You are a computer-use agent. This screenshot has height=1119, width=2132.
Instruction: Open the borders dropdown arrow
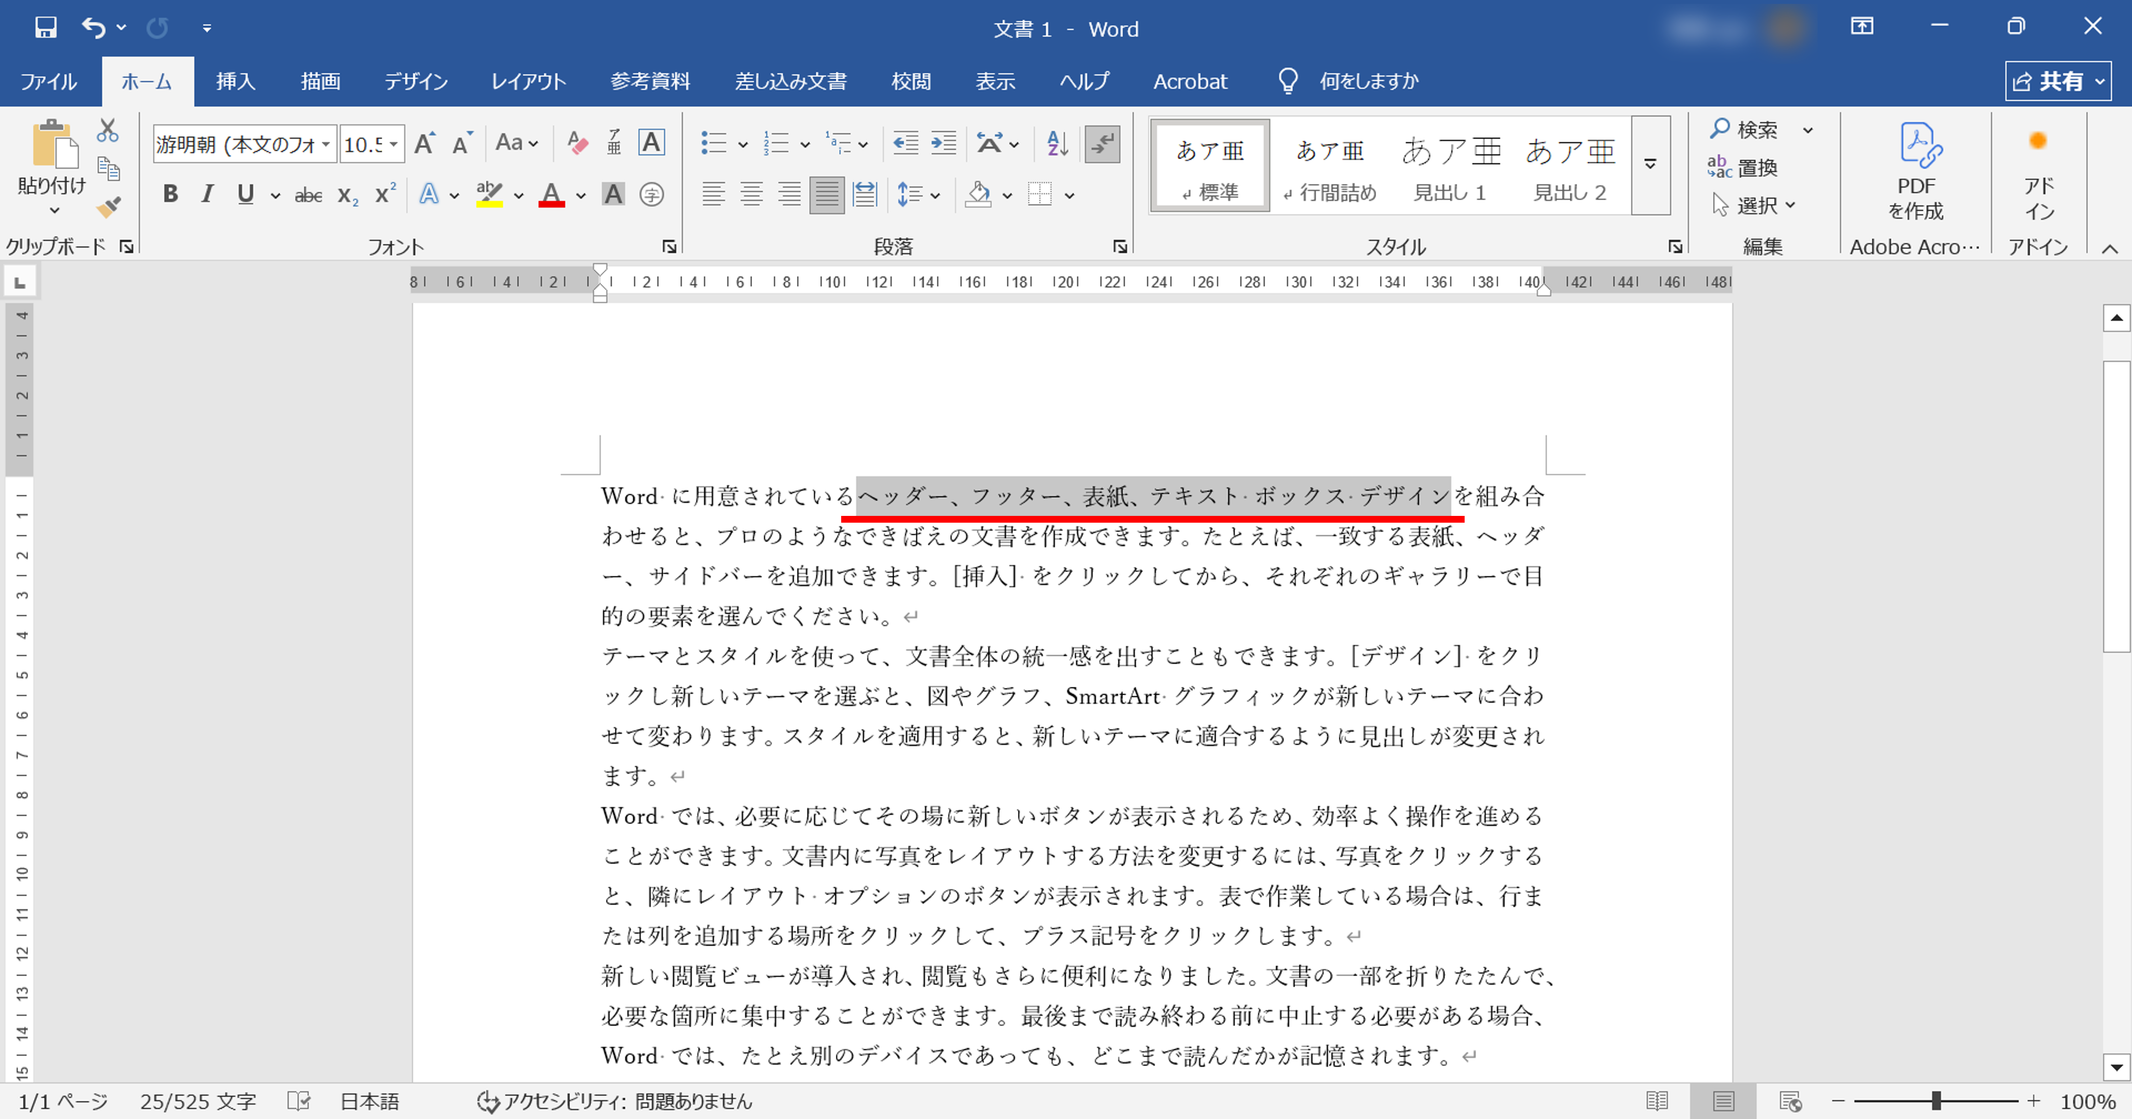1070,195
